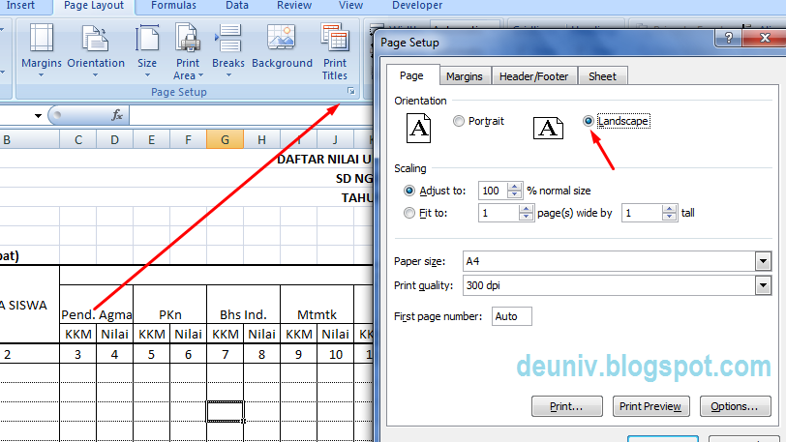The height and width of the screenshot is (442, 786).
Task: Click the 'DAFTAR NILAI U' title cell
Action: [324, 160]
